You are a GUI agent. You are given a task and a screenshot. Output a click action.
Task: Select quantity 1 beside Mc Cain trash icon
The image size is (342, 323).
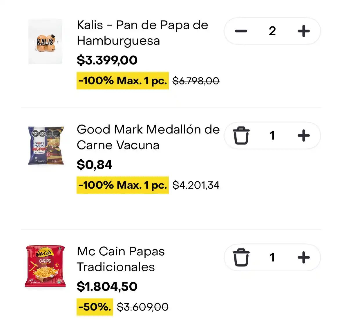[x=272, y=257]
